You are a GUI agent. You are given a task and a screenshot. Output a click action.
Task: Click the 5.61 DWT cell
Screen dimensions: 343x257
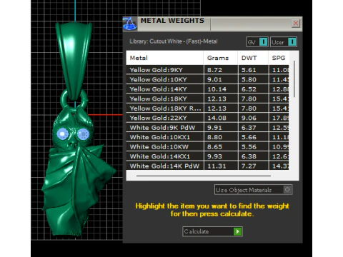point(253,70)
